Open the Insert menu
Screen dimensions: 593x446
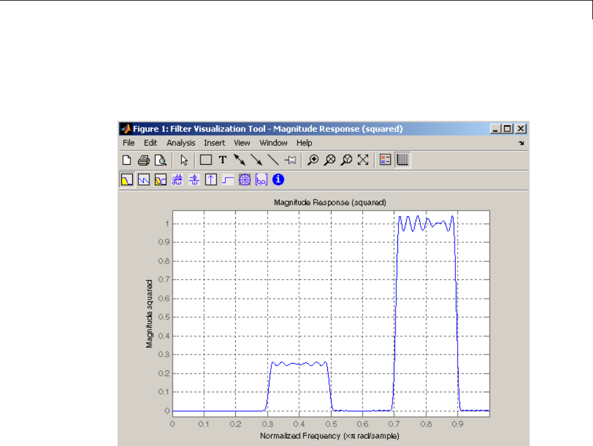(x=215, y=143)
